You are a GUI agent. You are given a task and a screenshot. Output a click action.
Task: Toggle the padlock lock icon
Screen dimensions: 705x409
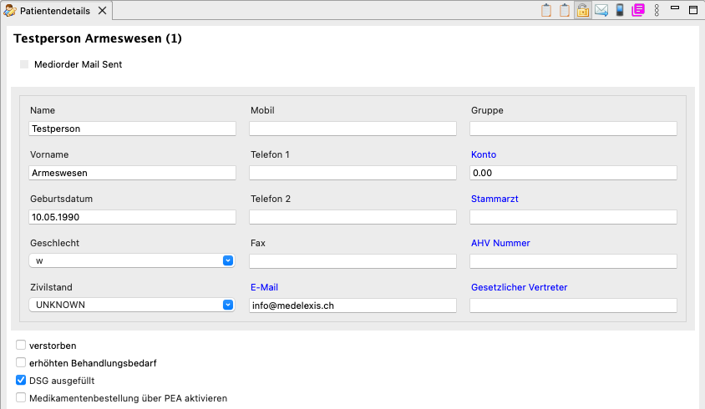pyautogui.click(x=582, y=11)
